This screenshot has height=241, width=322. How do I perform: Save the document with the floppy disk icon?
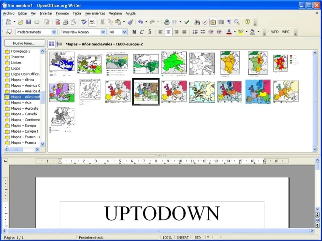tap(29, 22)
